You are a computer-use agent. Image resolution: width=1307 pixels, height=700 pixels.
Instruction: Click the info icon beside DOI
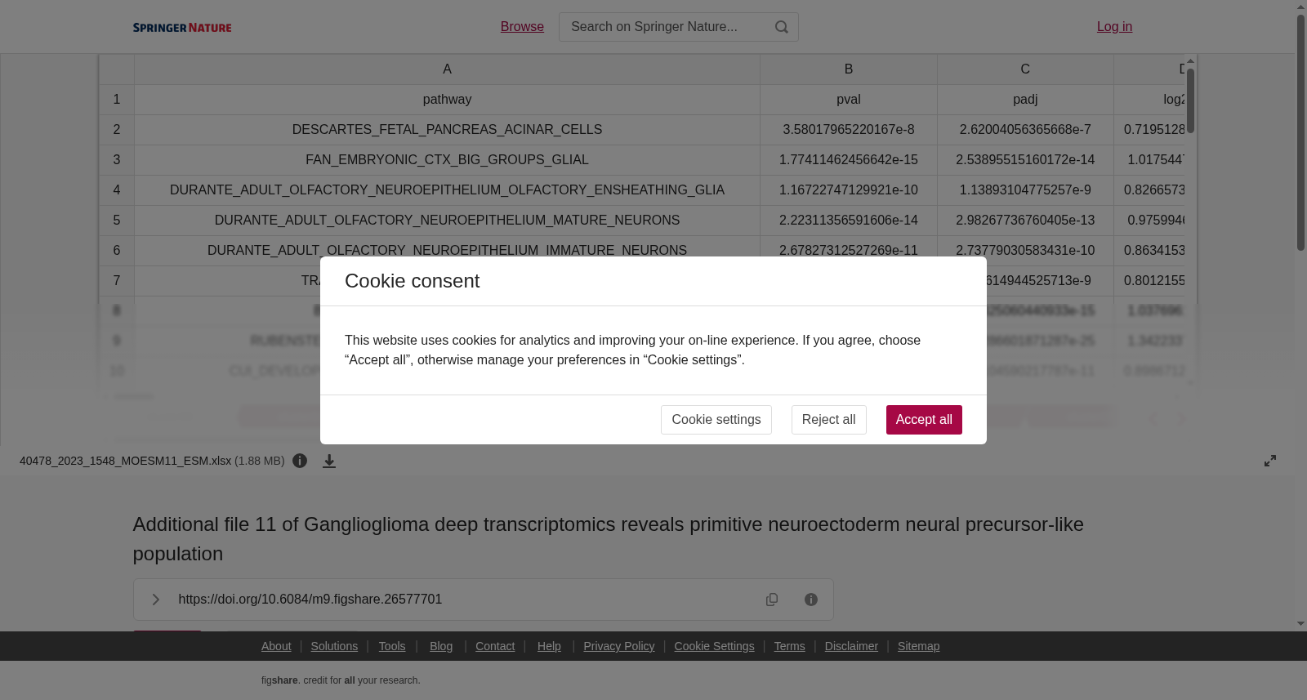point(811,600)
